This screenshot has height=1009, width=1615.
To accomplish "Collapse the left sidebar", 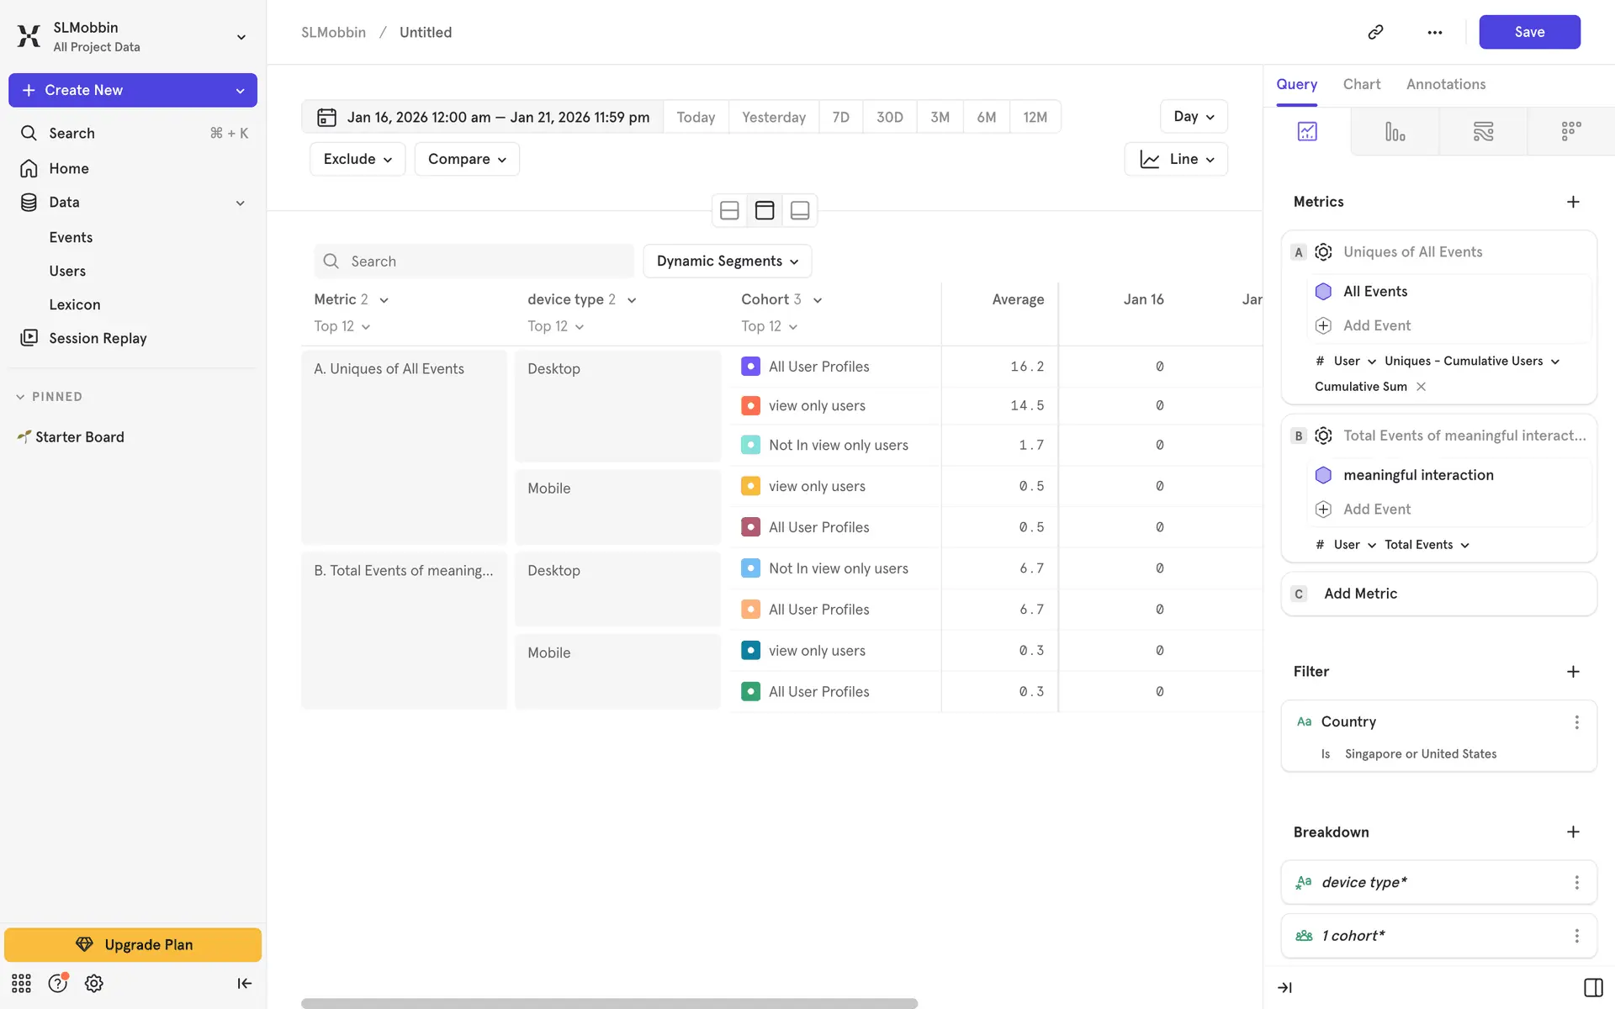I will coord(244,983).
